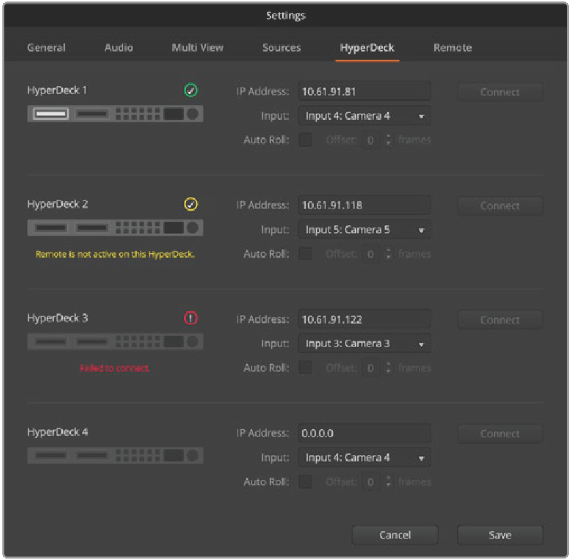The width and height of the screenshot is (571, 560).
Task: Click HyperDeck 2 yellow status check icon
Action: tap(191, 205)
